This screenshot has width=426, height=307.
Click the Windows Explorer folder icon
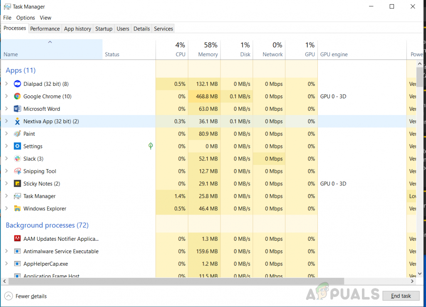tap(17, 209)
